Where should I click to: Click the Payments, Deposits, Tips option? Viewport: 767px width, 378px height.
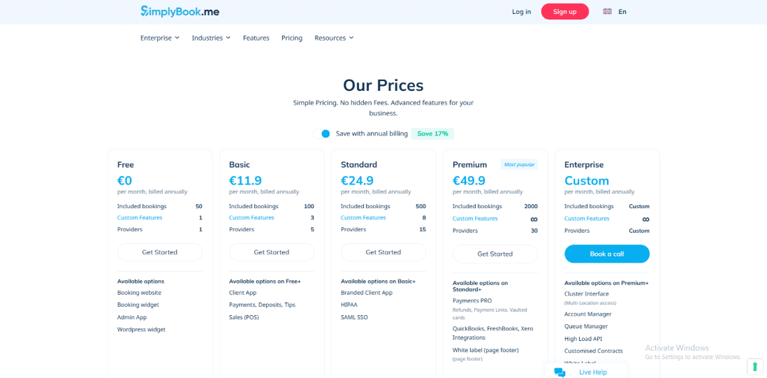click(262, 305)
